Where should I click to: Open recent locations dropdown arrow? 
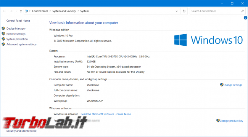(x=16, y=11)
